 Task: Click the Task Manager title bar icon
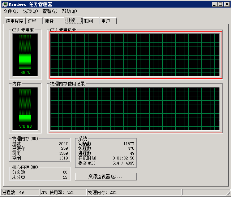[5, 4]
